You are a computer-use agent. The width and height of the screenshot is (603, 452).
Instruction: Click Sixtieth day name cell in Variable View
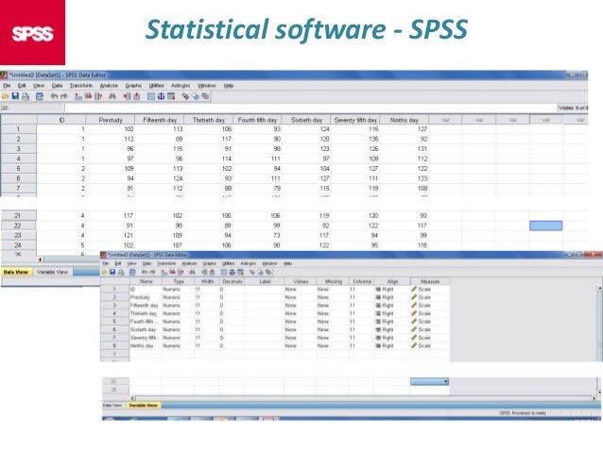pos(146,329)
